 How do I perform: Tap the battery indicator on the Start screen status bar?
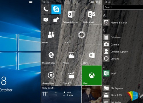click(x=92, y=2)
